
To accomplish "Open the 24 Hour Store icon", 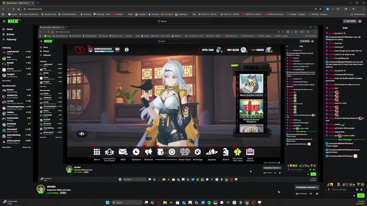I will (226, 152).
